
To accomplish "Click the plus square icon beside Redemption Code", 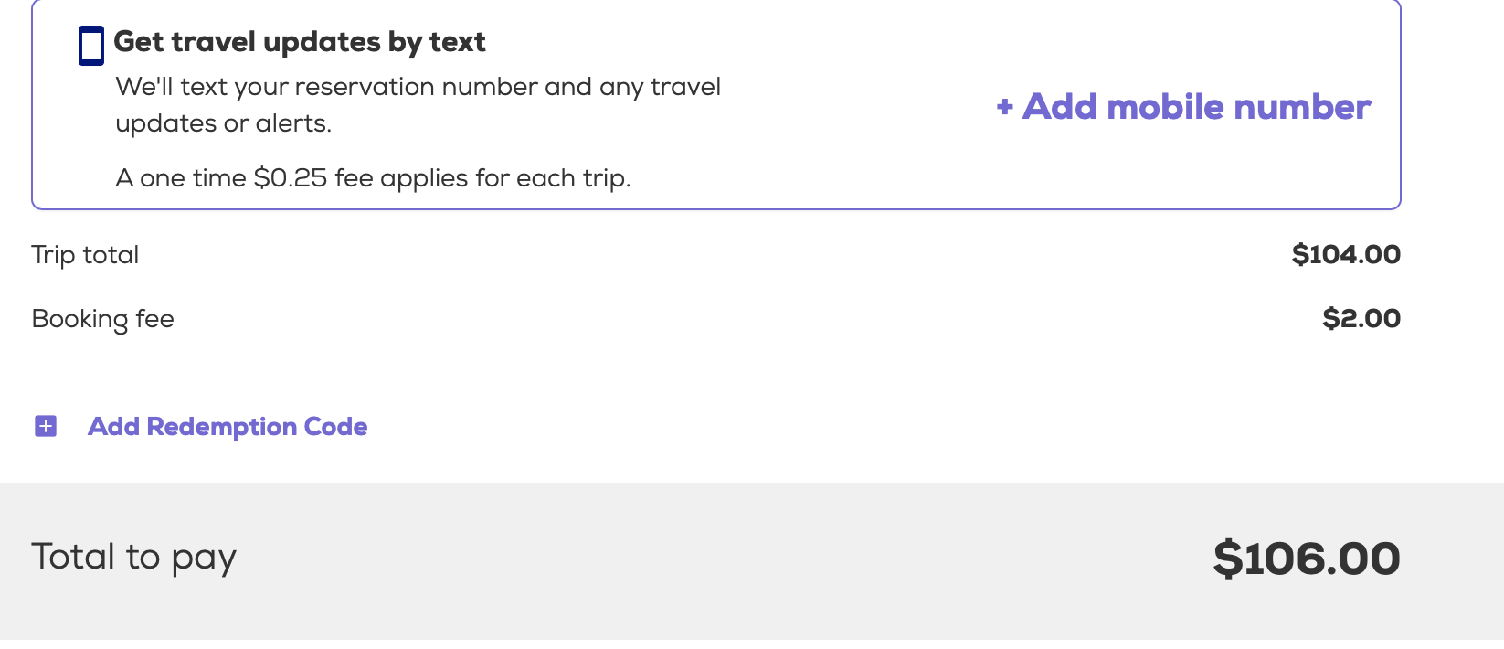I will pos(46,426).
